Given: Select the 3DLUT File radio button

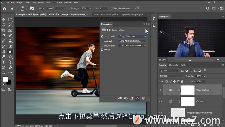Looking at the screenshot, I should click(x=102, y=36).
